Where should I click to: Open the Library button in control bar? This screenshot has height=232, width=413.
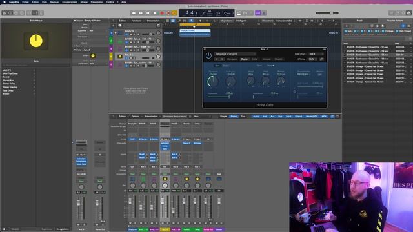pyautogui.click(x=5, y=13)
